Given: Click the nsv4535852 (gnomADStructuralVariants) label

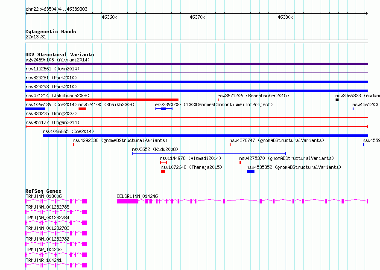Looking at the screenshot, I should tap(294, 167).
